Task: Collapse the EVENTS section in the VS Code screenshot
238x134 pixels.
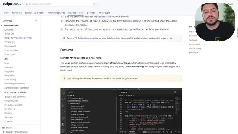Action: click(x=67, y=96)
